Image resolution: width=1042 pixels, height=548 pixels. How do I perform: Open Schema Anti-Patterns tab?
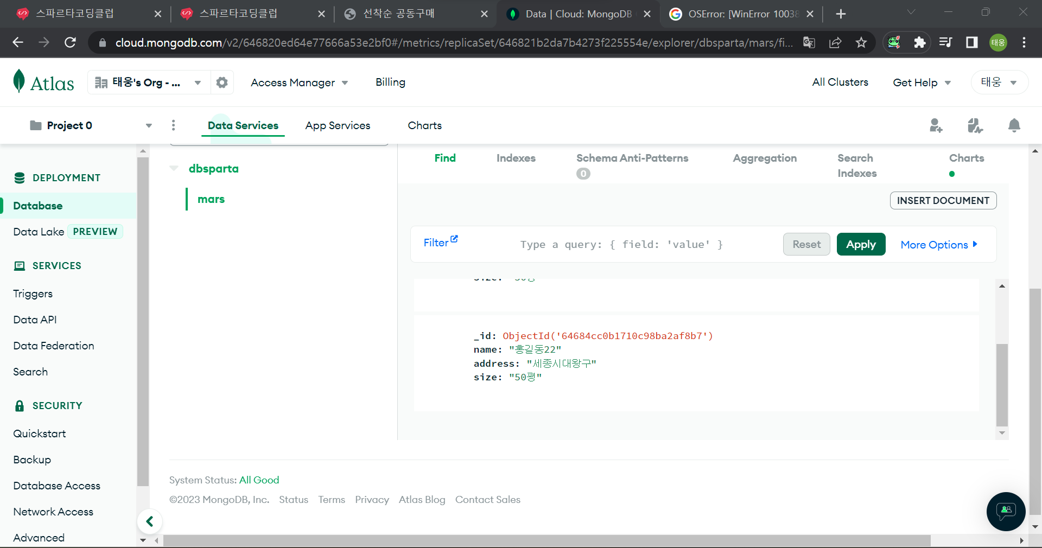tap(632, 158)
